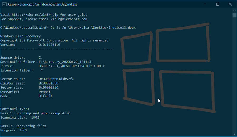This screenshot has height=137, width=237.
Task: Click the winfr command line with invoice13.docx
Action: [68, 28]
